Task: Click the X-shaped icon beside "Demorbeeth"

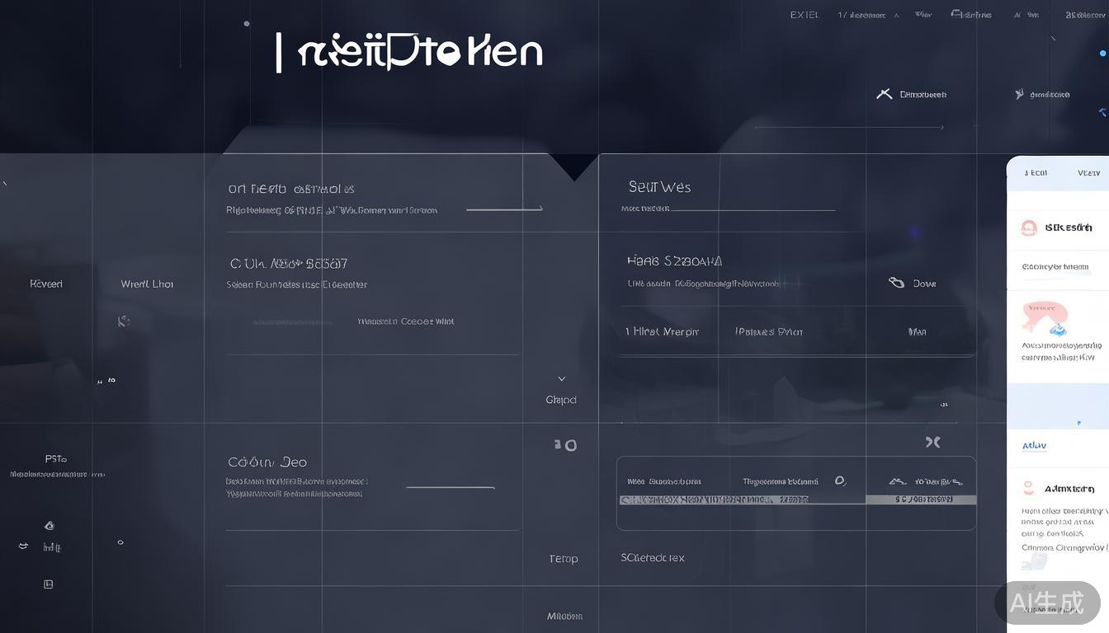Action: (885, 94)
